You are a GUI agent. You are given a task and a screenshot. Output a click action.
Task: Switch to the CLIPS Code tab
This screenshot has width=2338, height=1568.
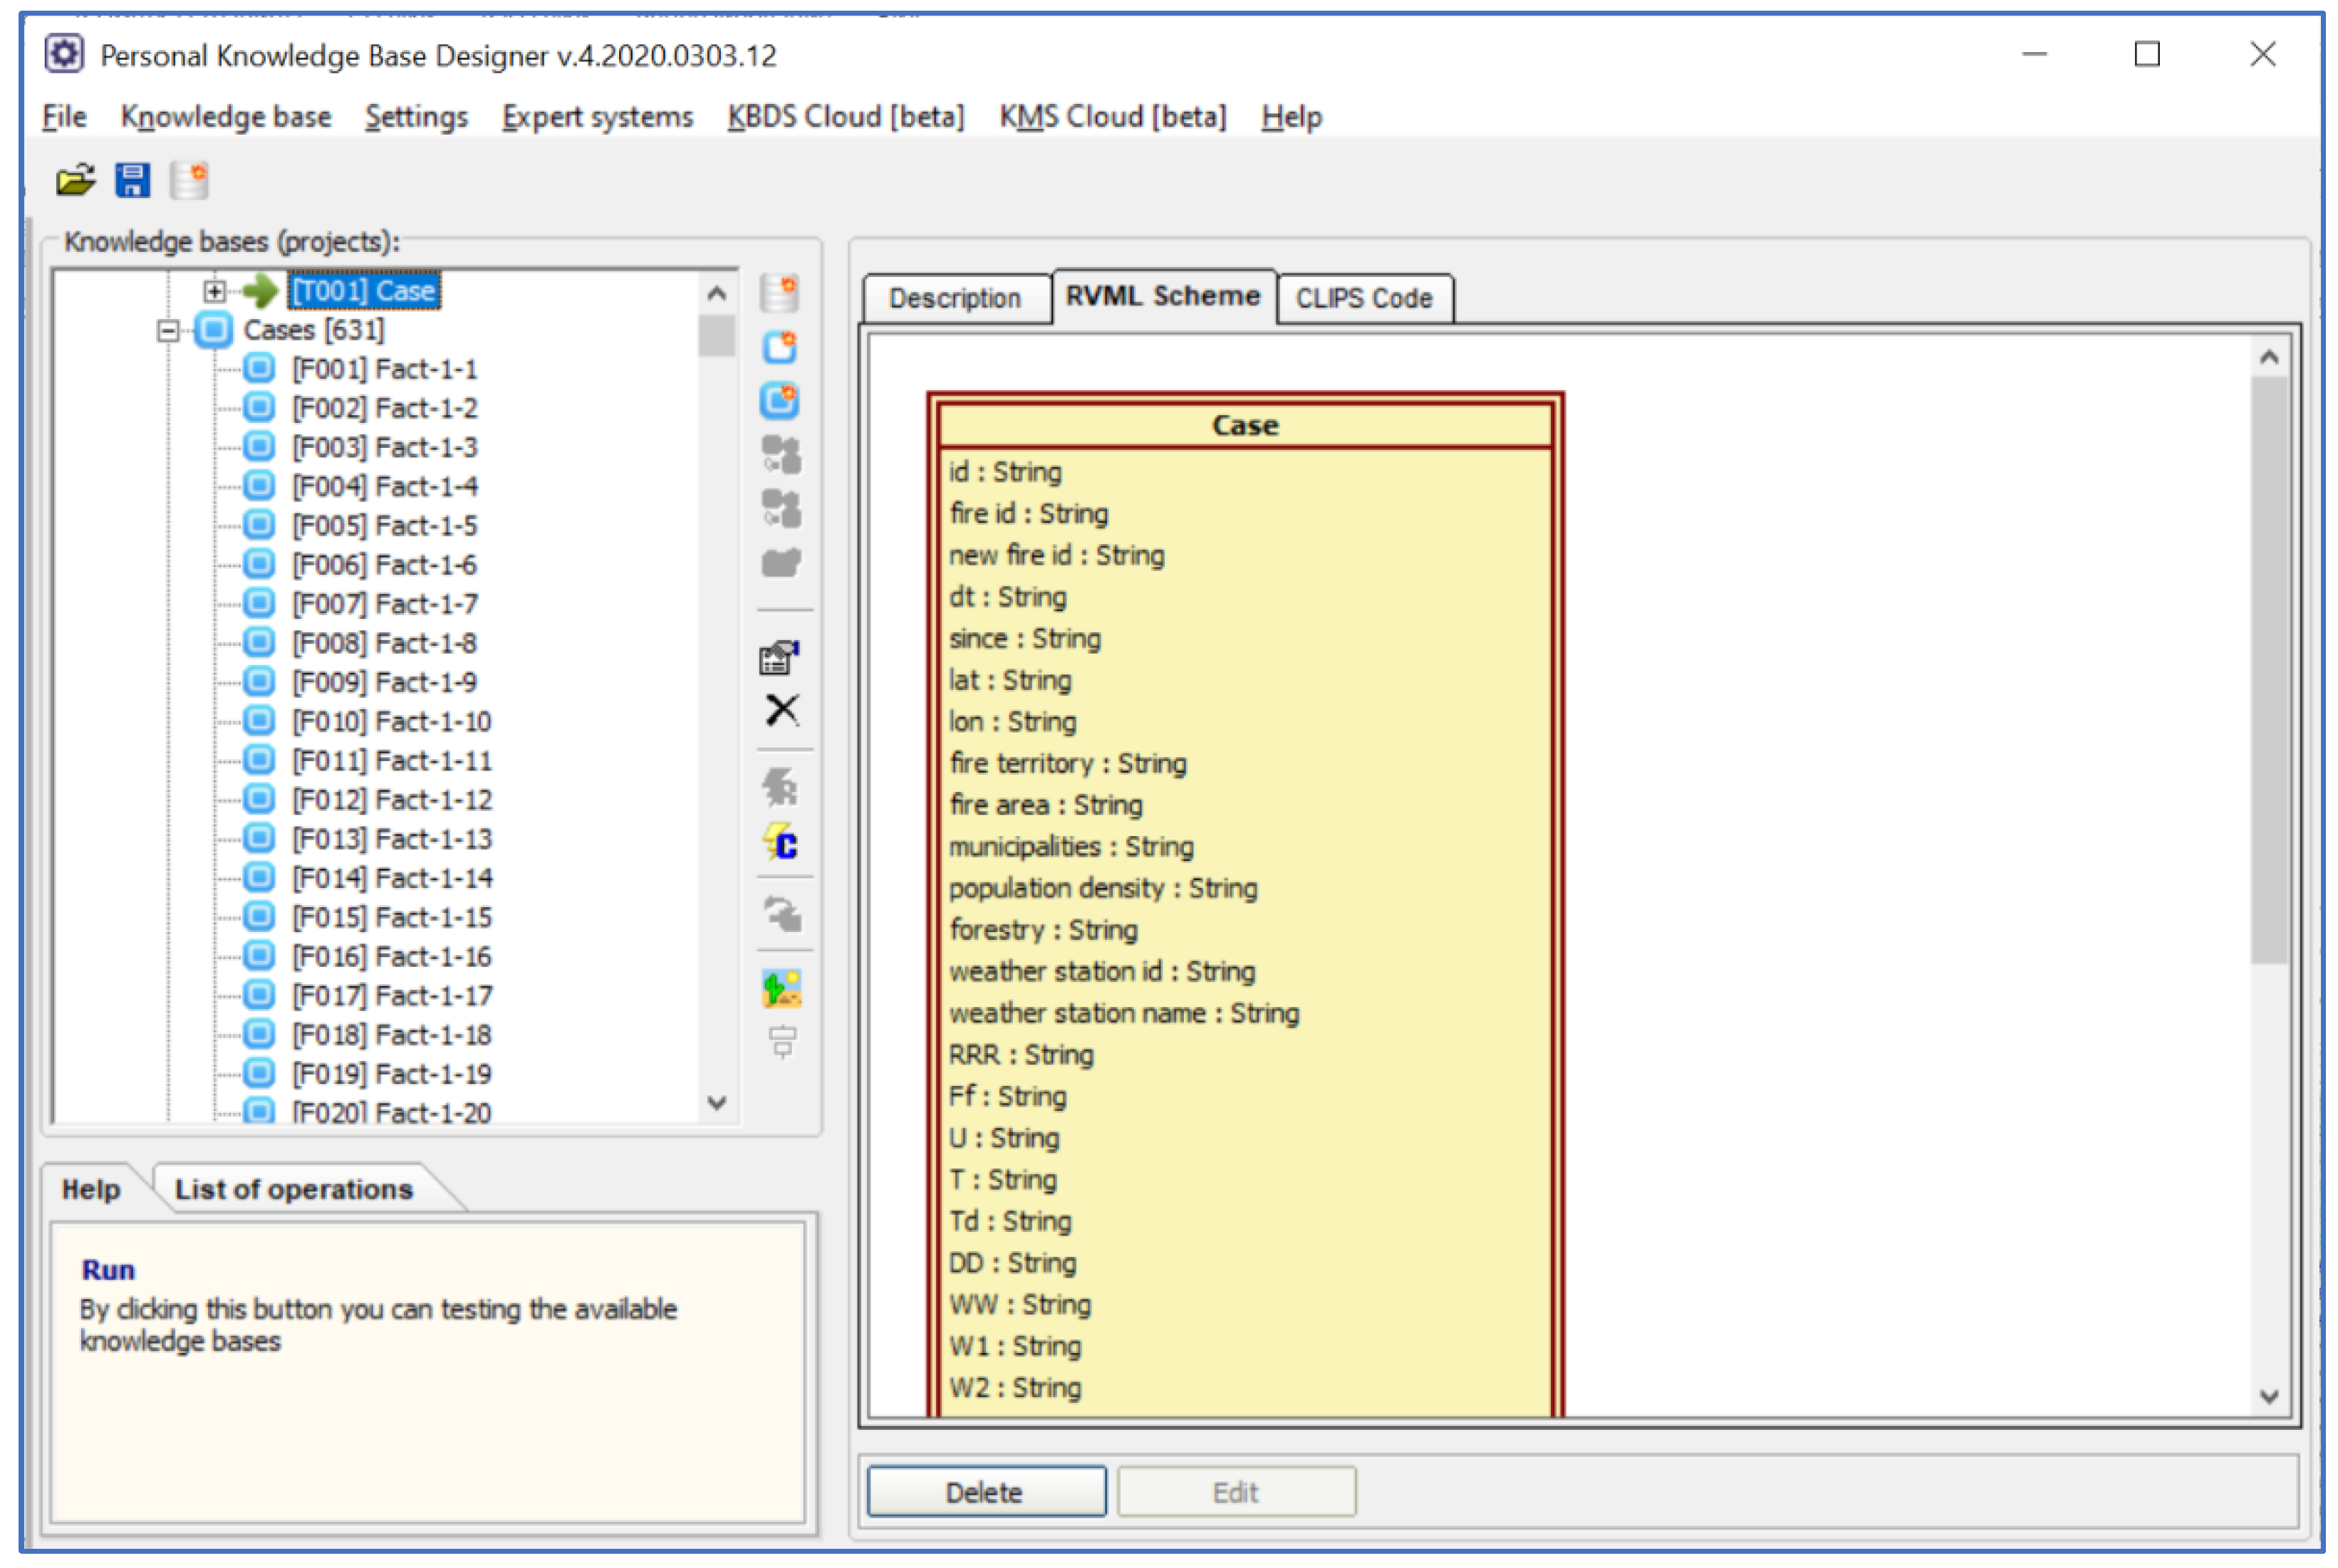1363,298
